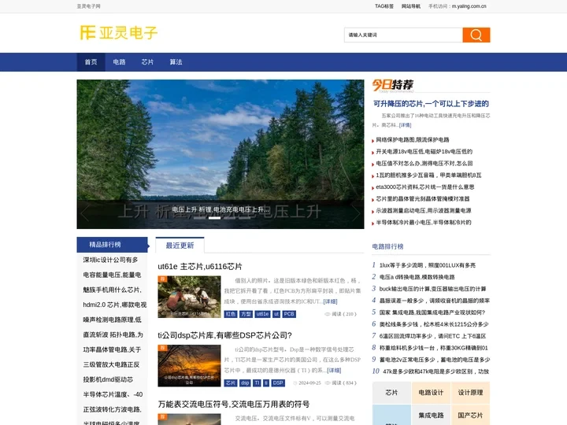Image resolution: width=567 pixels, height=425 pixels.
Task: Open 1瓦的胆机推多少瓦音箱 link
Action: click(x=429, y=176)
